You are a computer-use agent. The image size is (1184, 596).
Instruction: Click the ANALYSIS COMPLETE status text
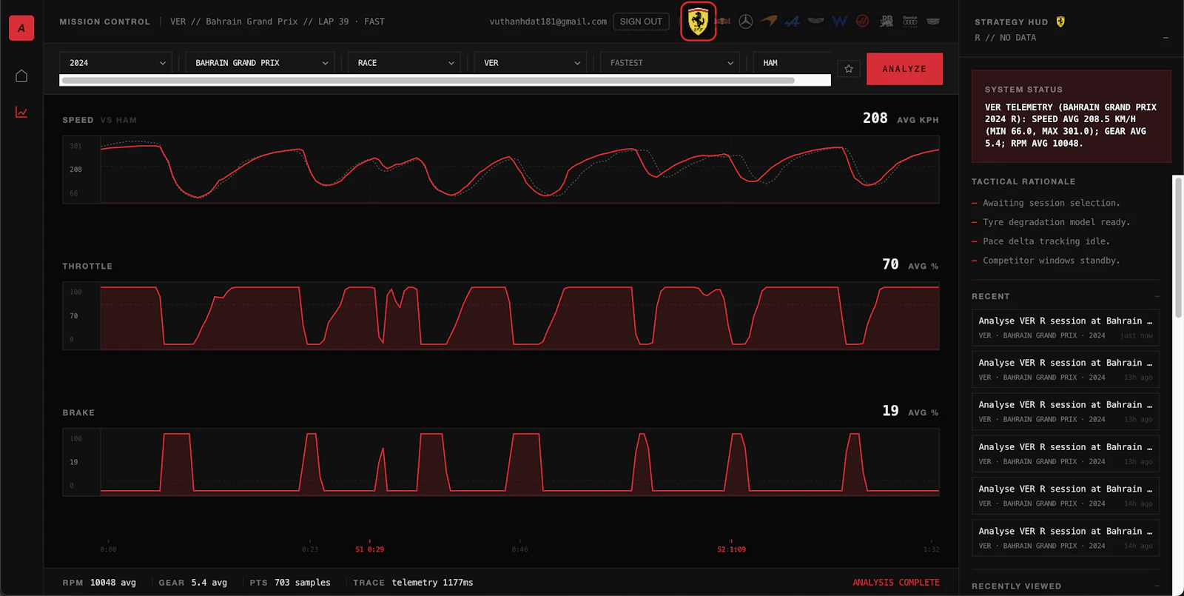point(896,583)
